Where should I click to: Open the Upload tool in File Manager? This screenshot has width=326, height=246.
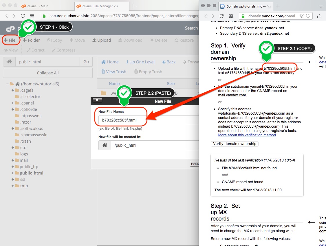(102, 40)
